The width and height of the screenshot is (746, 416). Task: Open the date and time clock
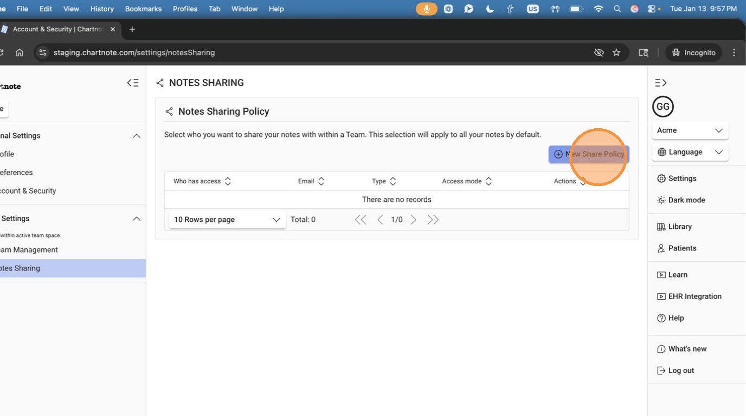[704, 9]
